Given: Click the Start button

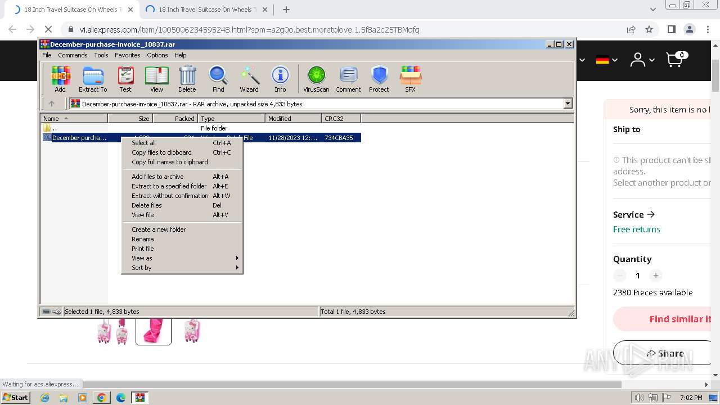Looking at the screenshot, I should coord(16,398).
